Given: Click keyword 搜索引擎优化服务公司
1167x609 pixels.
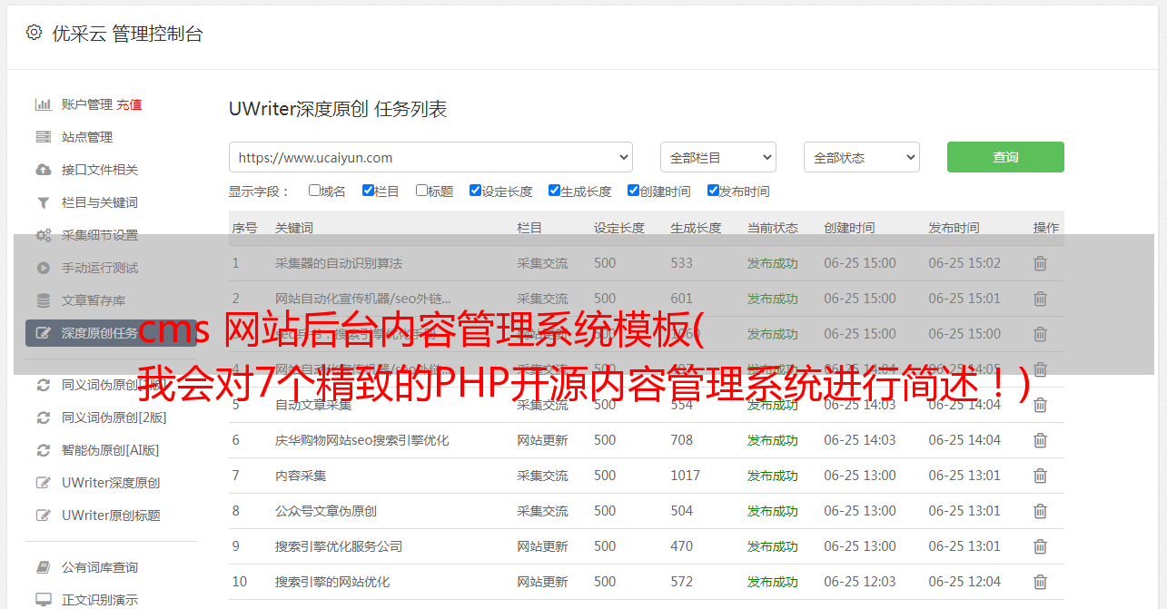Looking at the screenshot, I should tap(339, 546).
